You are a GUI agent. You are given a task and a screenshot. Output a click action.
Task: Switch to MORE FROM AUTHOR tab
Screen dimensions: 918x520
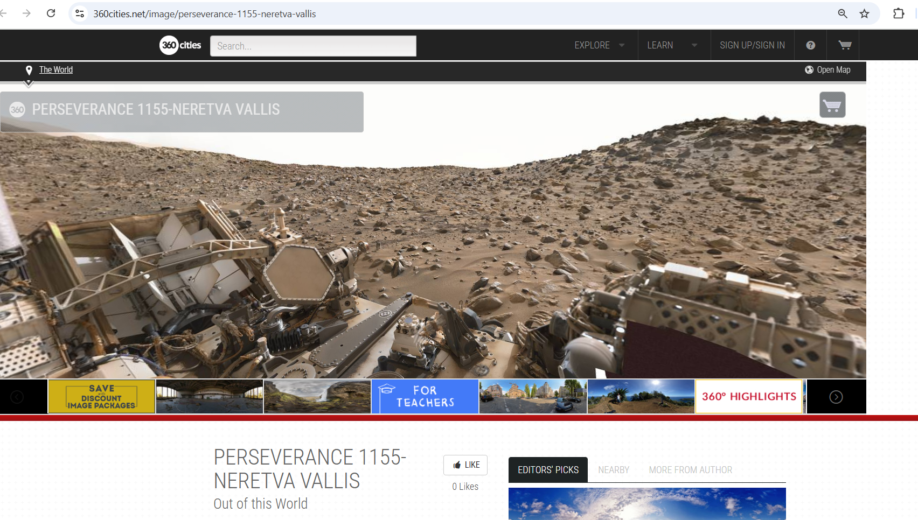point(690,470)
